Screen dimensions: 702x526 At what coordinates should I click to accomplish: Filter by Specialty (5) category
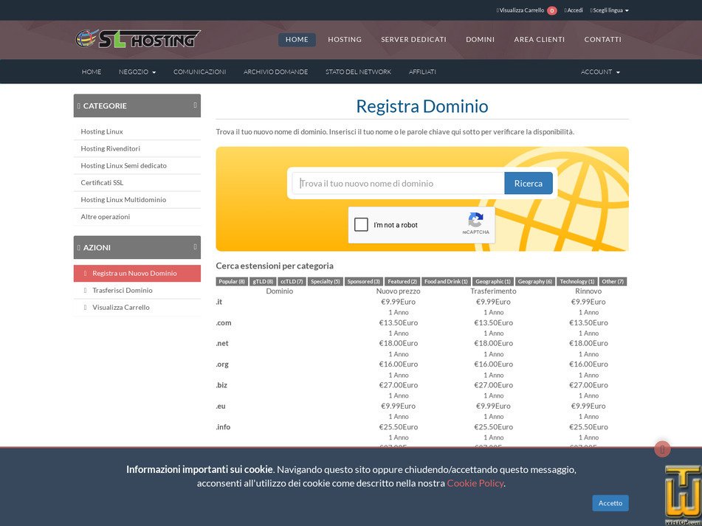pyautogui.click(x=326, y=281)
